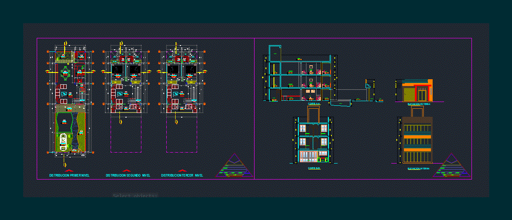Select the orange external elevation facade drawing
Screen dimensions: 512x220
tap(417, 91)
